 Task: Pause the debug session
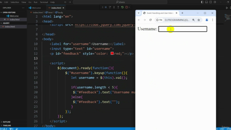(106, 7)
